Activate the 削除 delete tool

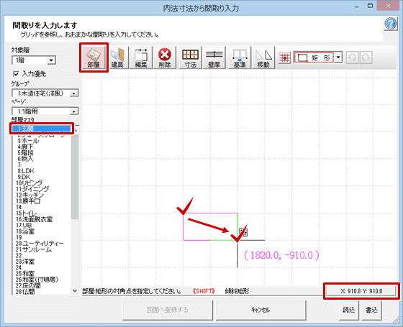coord(165,57)
